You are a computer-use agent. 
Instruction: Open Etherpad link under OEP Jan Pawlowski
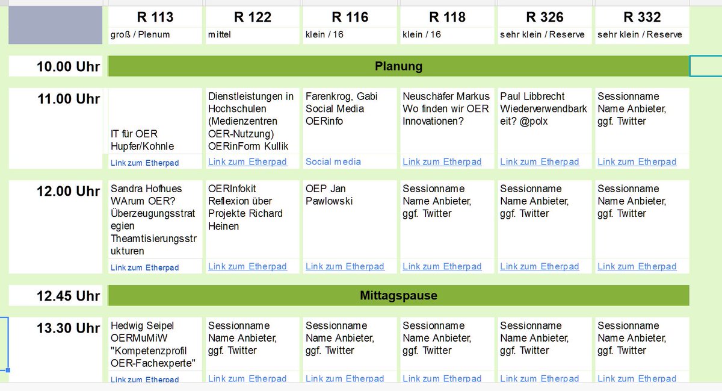click(345, 266)
